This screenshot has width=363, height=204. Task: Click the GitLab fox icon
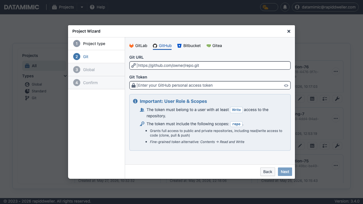coord(131,46)
